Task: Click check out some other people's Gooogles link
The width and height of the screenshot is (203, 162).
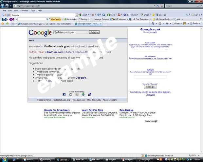Action: [156, 93]
